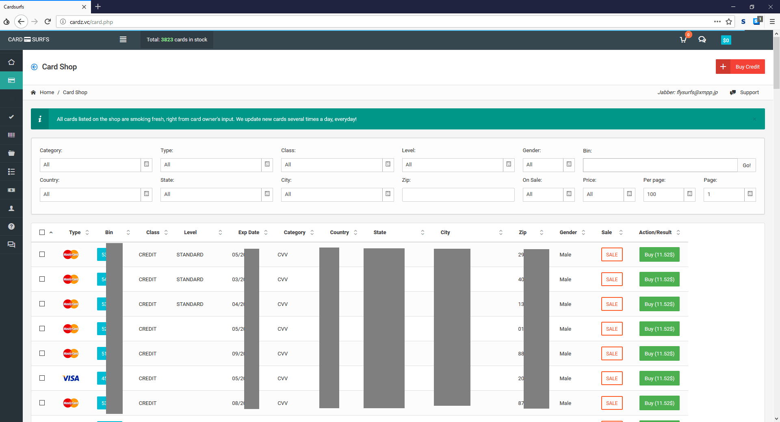Open the Home sidebar icon
The image size is (780, 422).
[11, 62]
